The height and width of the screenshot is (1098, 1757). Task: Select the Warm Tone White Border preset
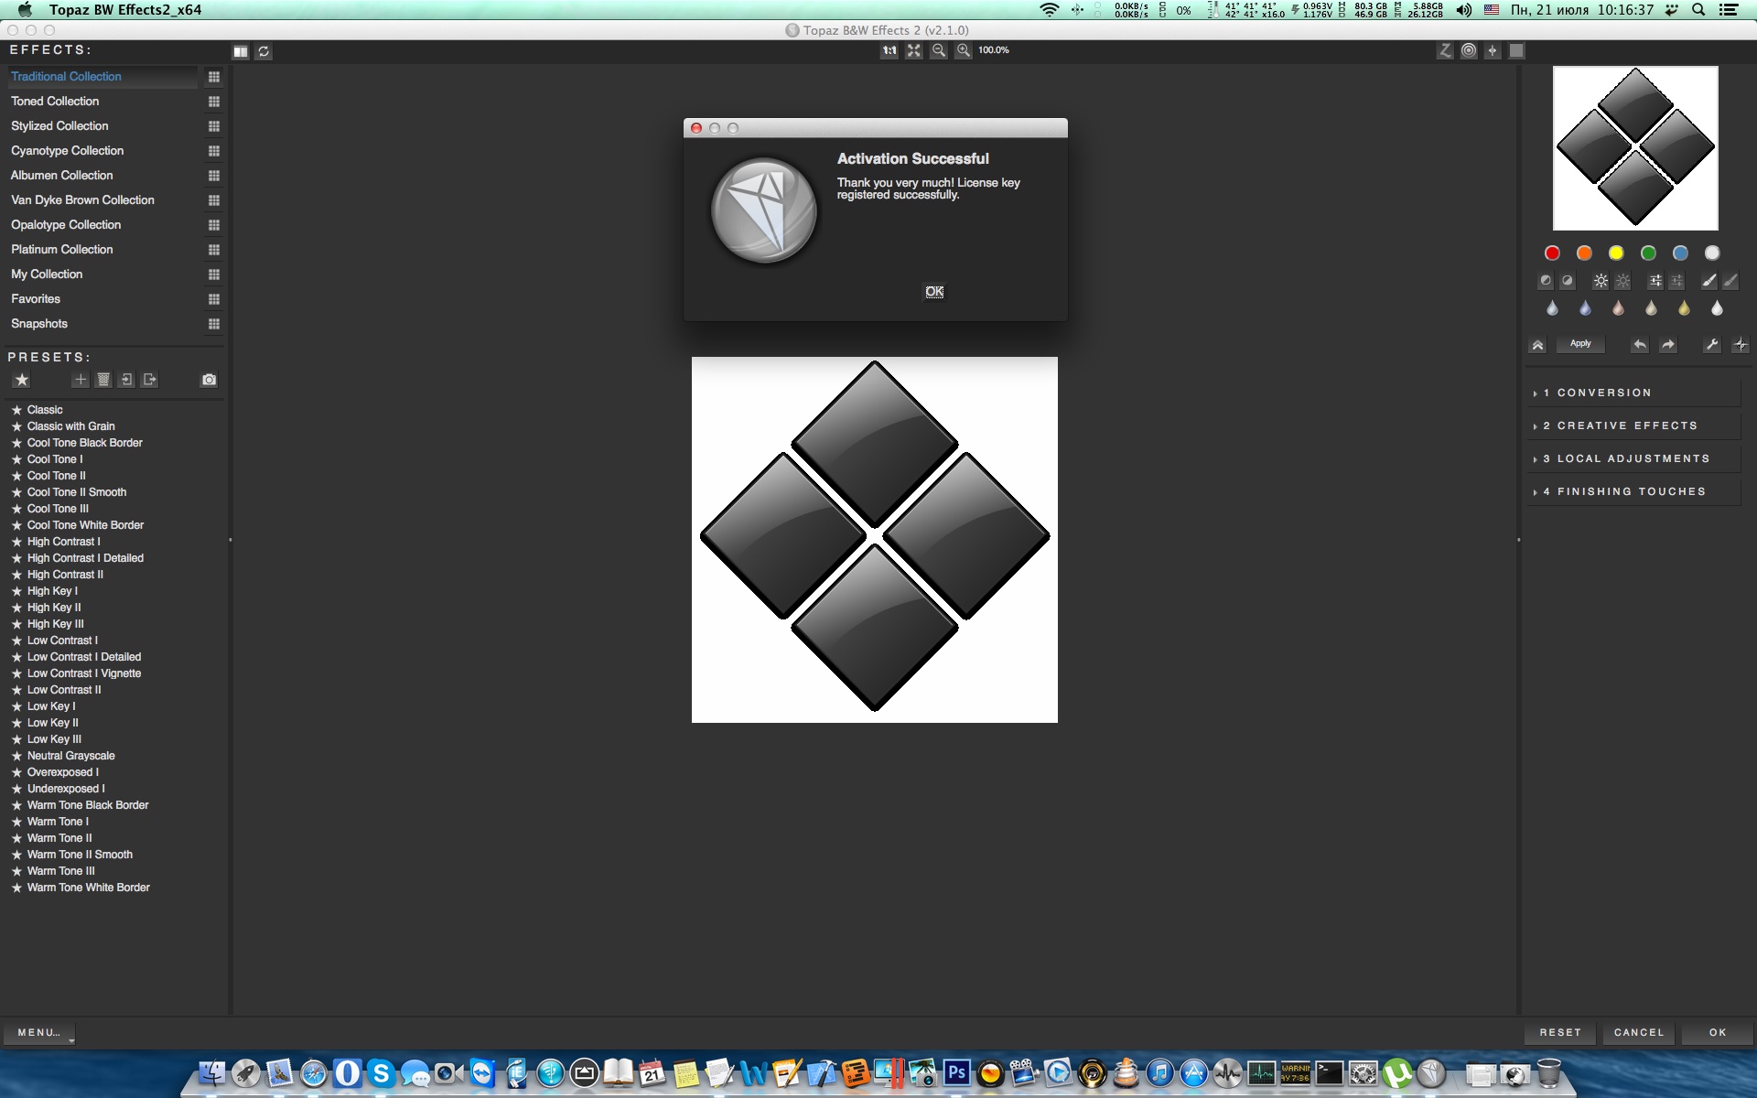89,888
